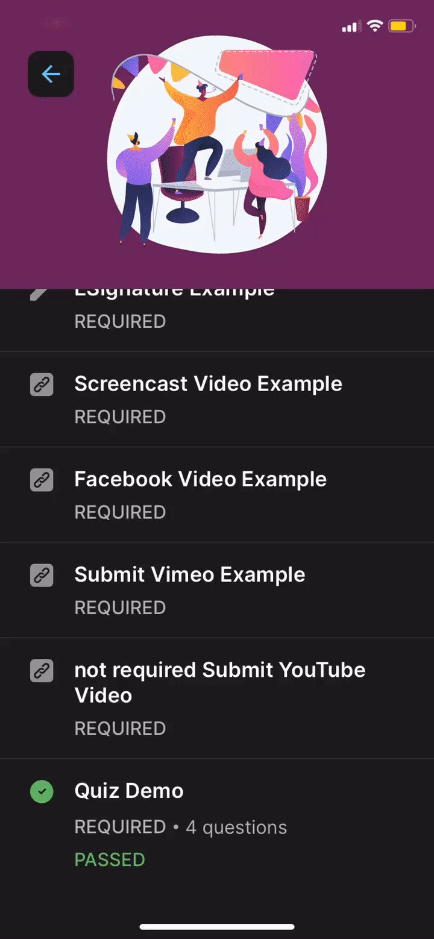
Task: Tap link icon beside Screencast Video Example
Action: point(42,385)
